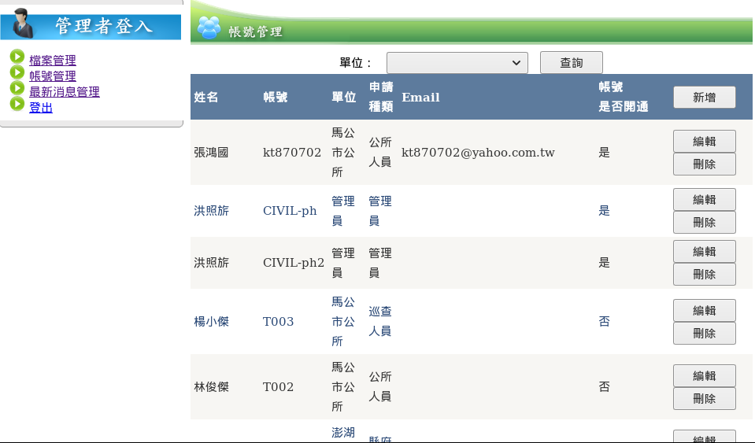Delete the CIVIL-ph2 account
The image size is (755, 443).
[x=704, y=274]
